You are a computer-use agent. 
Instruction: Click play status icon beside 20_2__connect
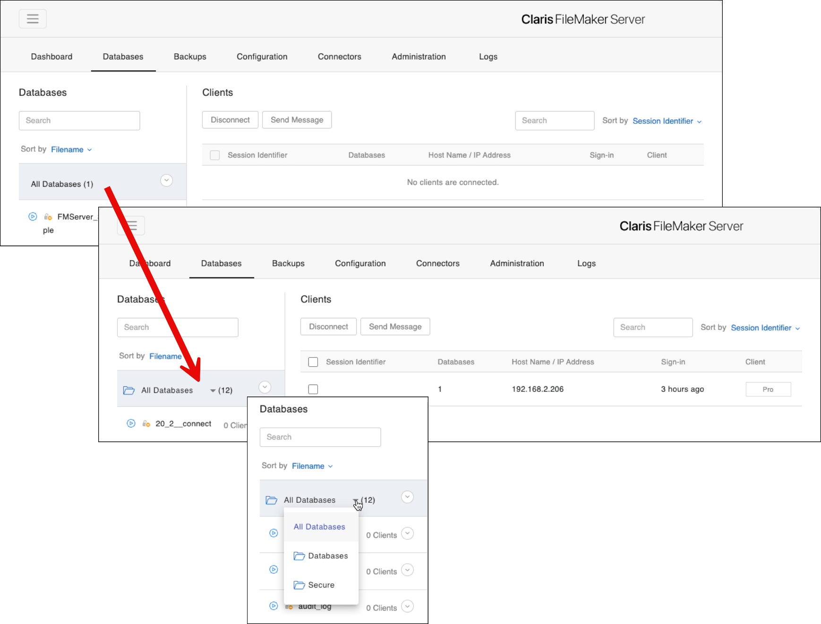(131, 423)
